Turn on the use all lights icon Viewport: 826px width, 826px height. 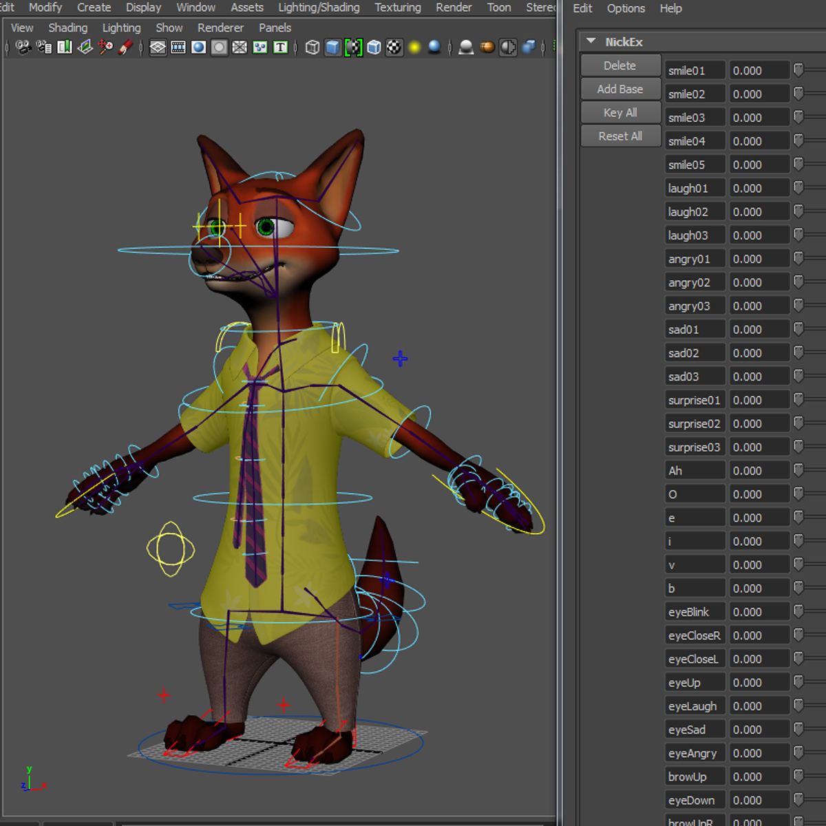[x=414, y=47]
